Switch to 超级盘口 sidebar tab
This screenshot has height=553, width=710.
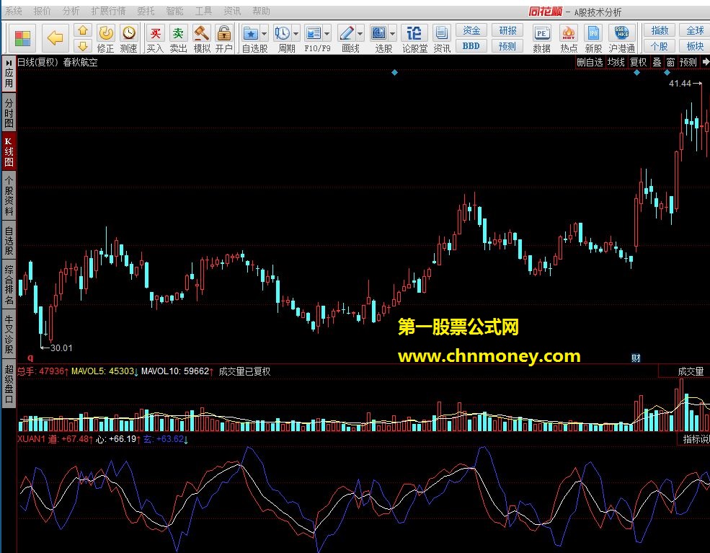[9, 383]
